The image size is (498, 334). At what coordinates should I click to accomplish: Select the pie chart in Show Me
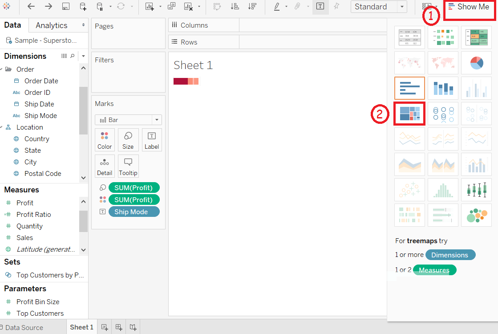[476, 63]
